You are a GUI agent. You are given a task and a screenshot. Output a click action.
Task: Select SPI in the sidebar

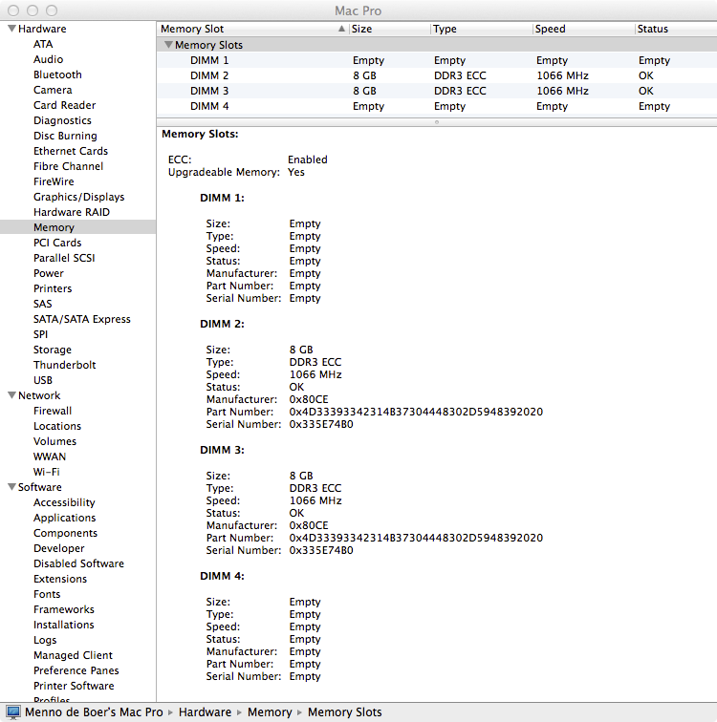(40, 334)
